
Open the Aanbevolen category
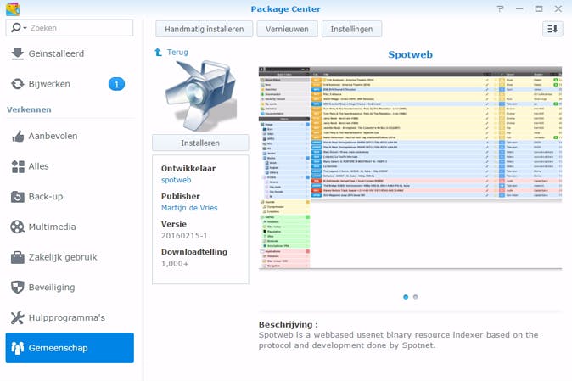(70, 136)
